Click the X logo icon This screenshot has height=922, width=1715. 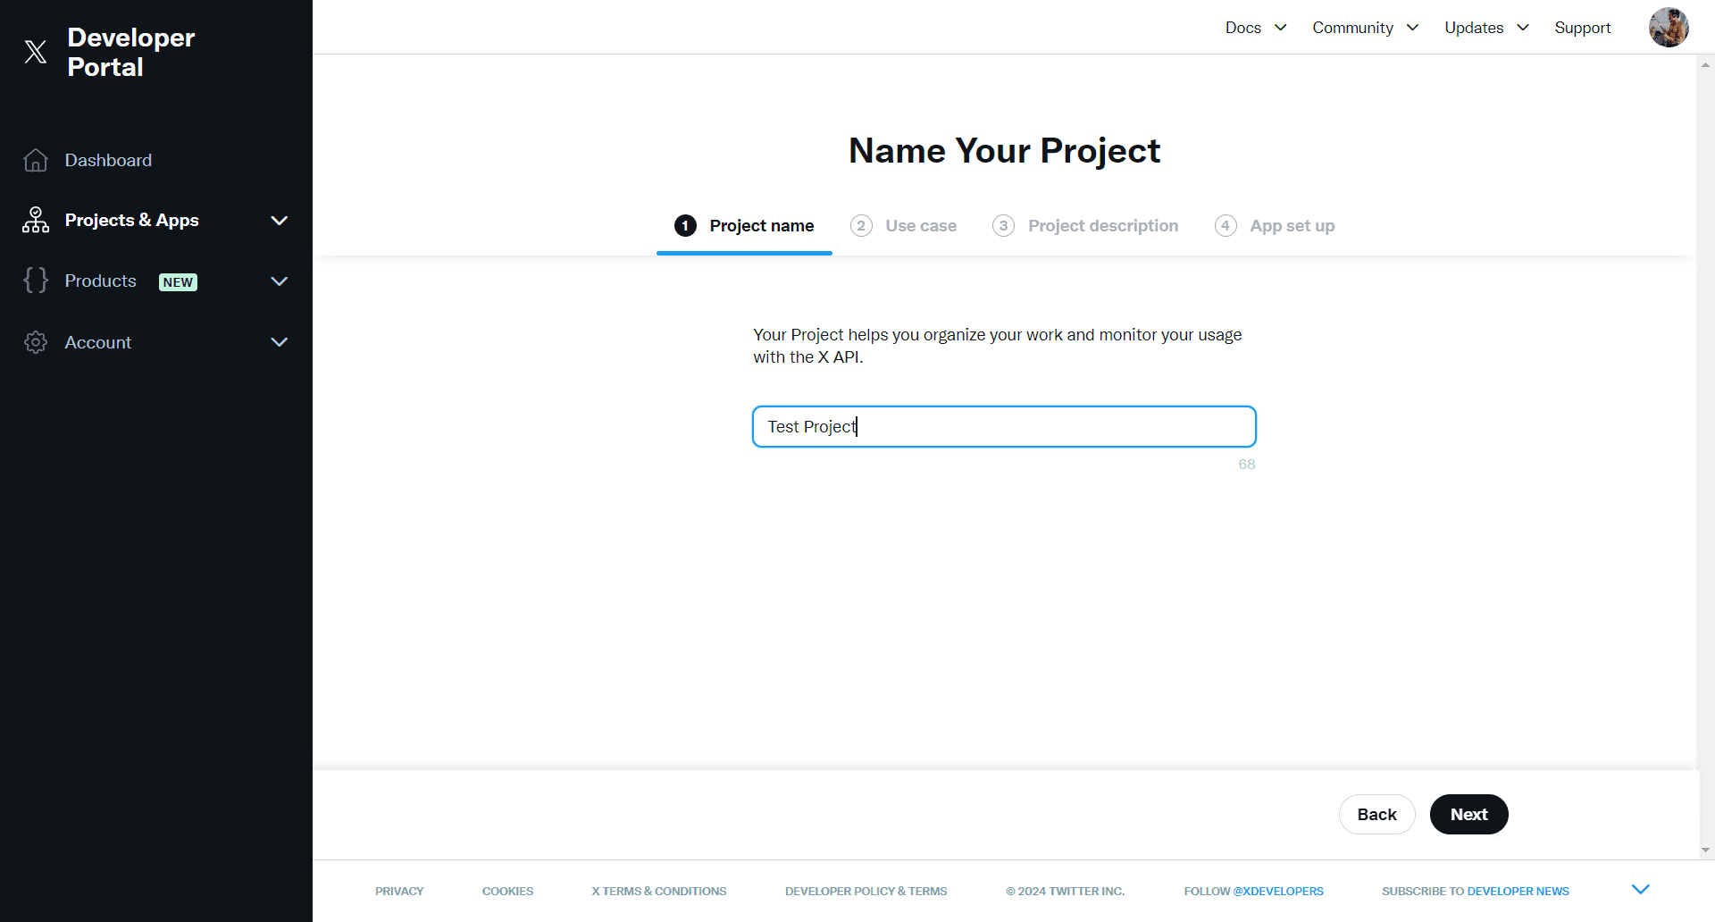point(36,52)
